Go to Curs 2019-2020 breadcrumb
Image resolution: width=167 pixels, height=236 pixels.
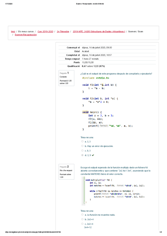pos(45,32)
